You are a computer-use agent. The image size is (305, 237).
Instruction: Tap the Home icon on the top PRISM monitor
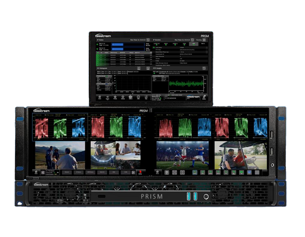[100, 97]
